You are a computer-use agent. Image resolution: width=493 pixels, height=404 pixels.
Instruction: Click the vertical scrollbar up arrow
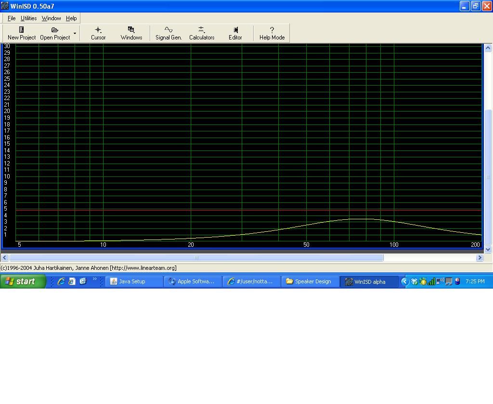pyautogui.click(x=488, y=48)
